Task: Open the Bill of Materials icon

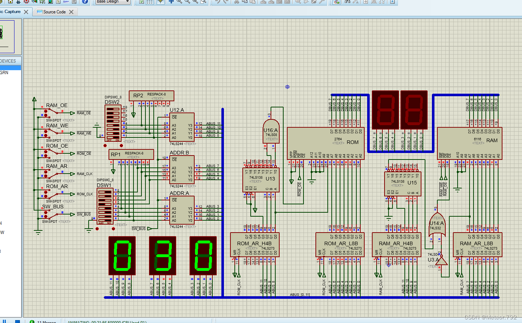Action: coord(58,1)
